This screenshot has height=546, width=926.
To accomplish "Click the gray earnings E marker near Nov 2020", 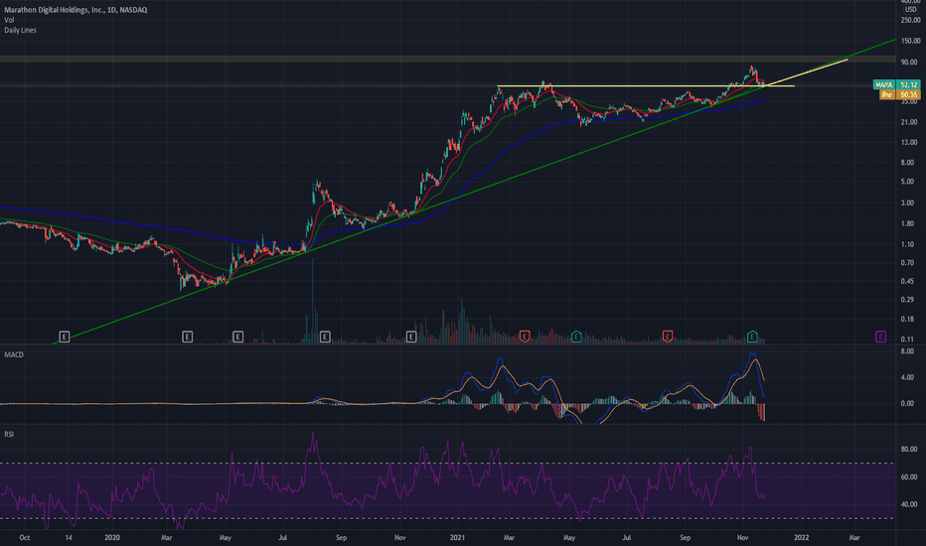I will point(411,337).
